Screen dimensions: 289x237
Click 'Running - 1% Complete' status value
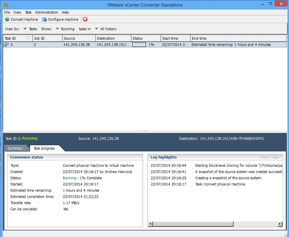pos(82,178)
